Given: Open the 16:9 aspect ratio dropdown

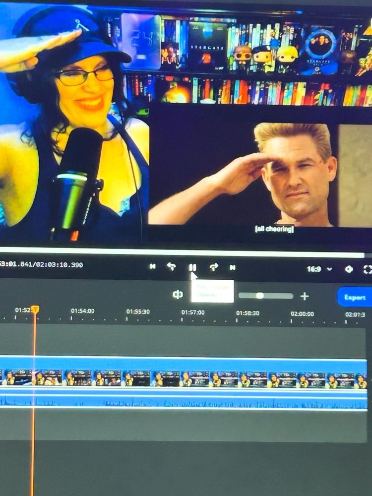Looking at the screenshot, I should 319,269.
